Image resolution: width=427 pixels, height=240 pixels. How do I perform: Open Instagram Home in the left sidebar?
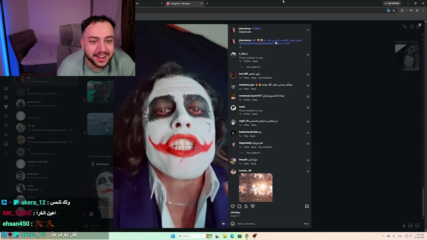(x=6, y=88)
